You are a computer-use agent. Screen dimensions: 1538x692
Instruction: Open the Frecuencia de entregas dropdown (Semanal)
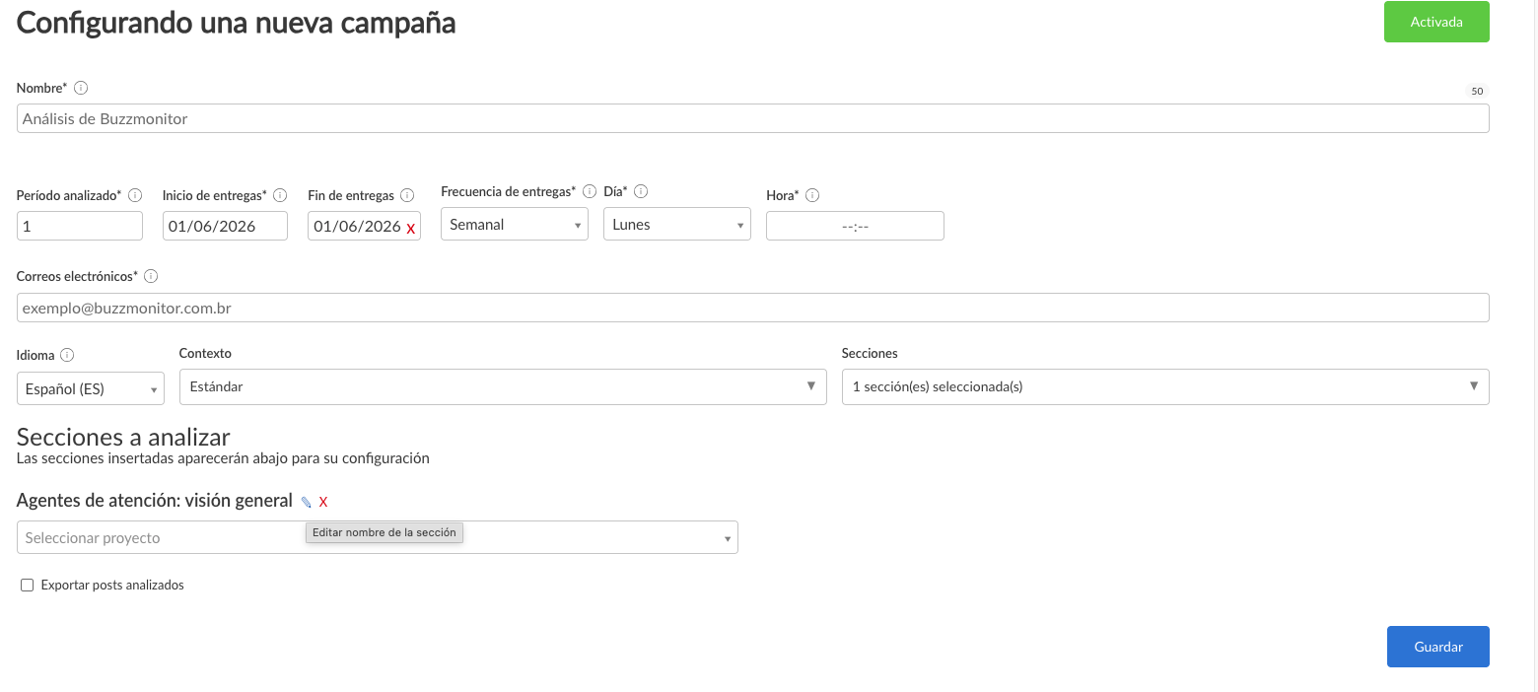tap(515, 225)
